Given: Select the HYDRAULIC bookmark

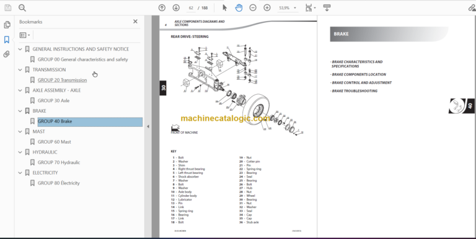Looking at the screenshot, I should 45,152.
